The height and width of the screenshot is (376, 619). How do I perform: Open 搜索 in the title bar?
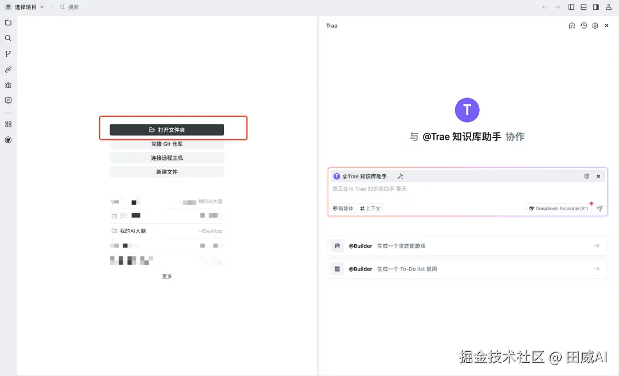pyautogui.click(x=69, y=7)
